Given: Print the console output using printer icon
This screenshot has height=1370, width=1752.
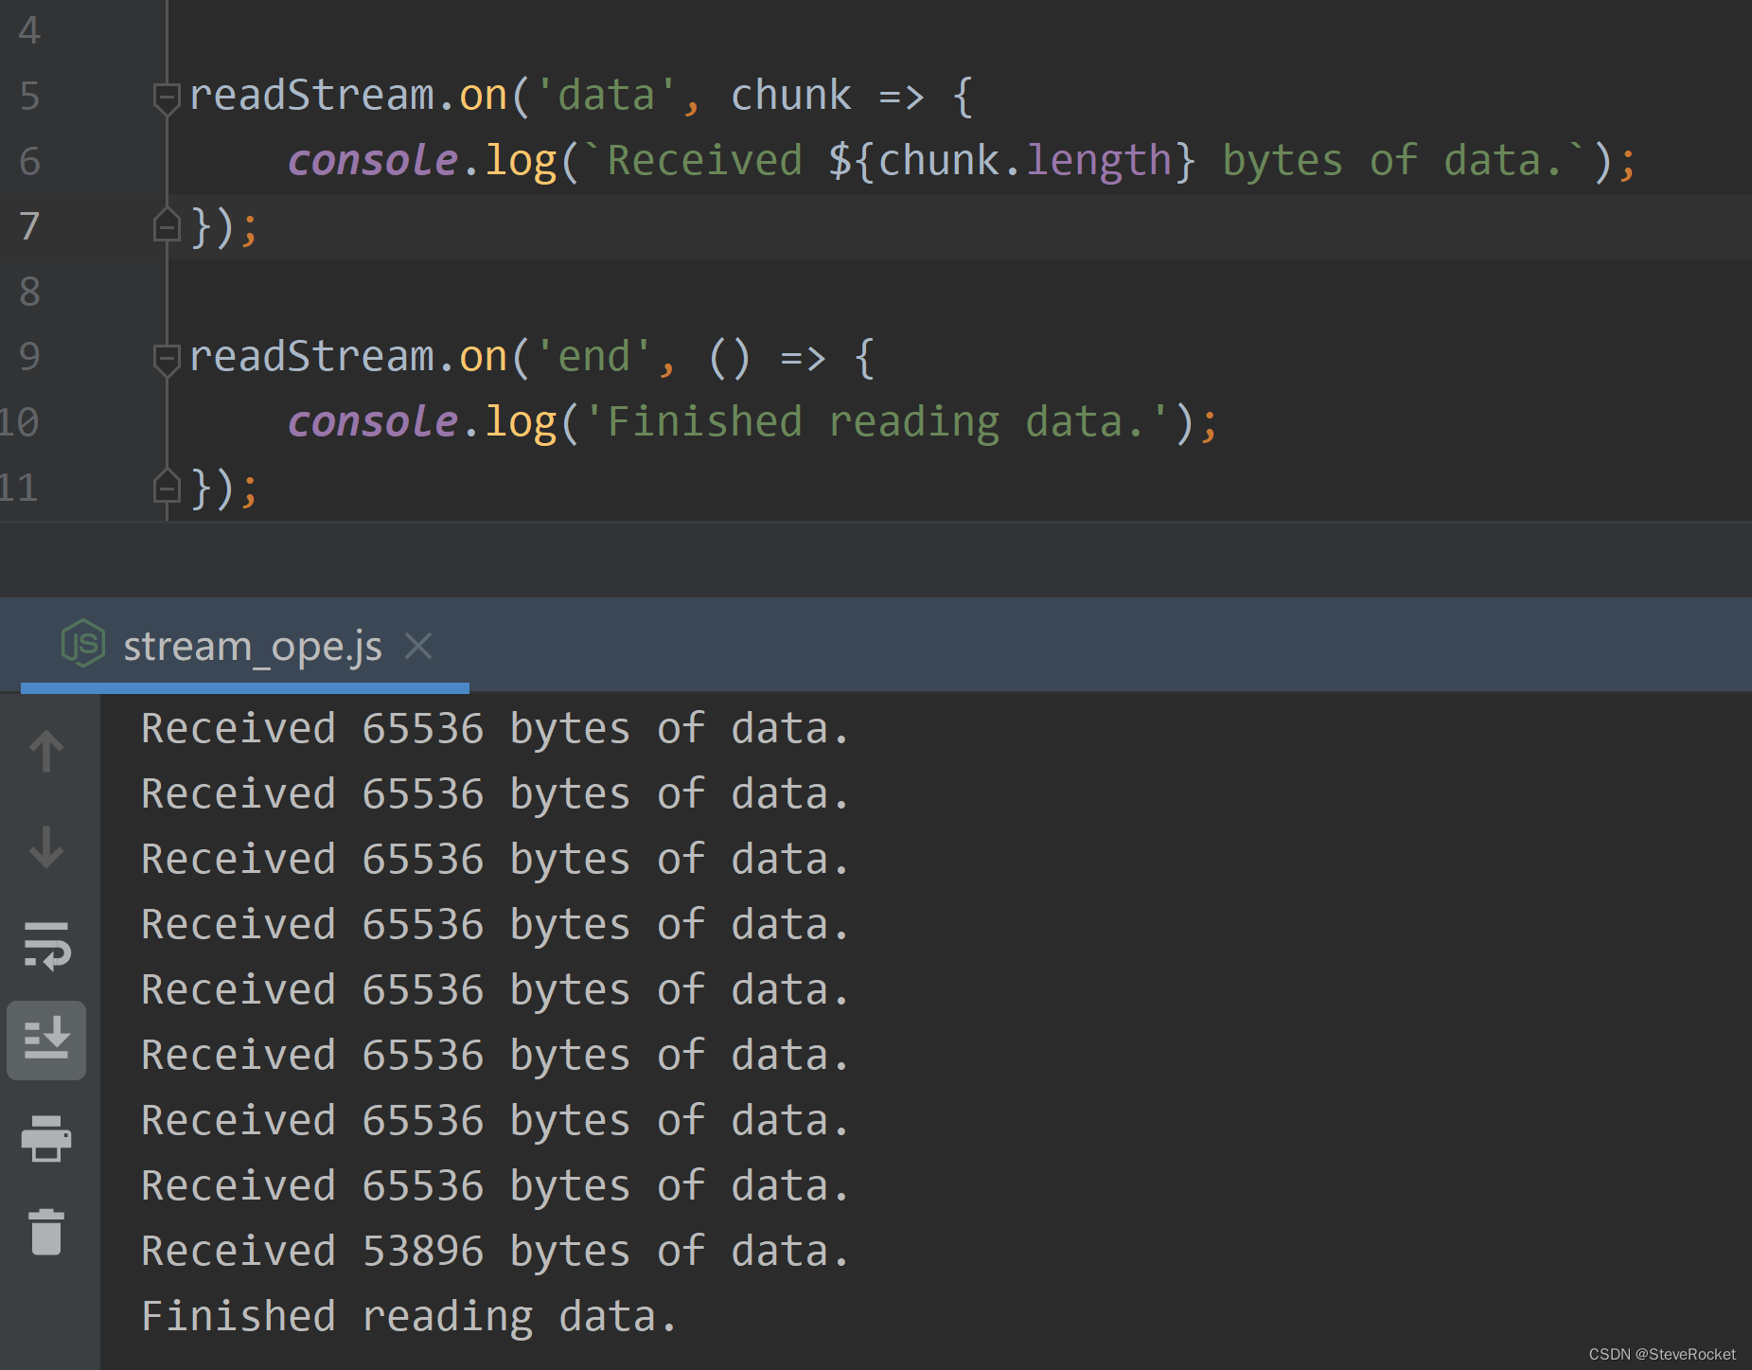Looking at the screenshot, I should tap(44, 1137).
